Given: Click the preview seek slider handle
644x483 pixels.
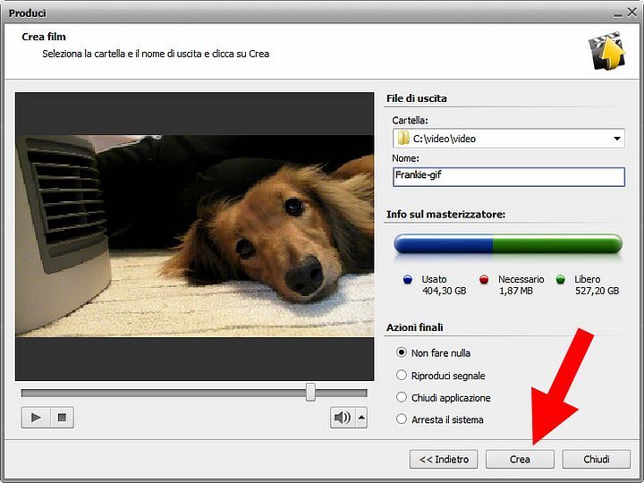Looking at the screenshot, I should [311, 393].
